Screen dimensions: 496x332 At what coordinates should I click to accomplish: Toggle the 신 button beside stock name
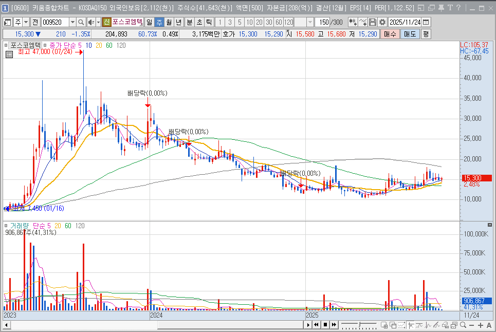pos(106,22)
